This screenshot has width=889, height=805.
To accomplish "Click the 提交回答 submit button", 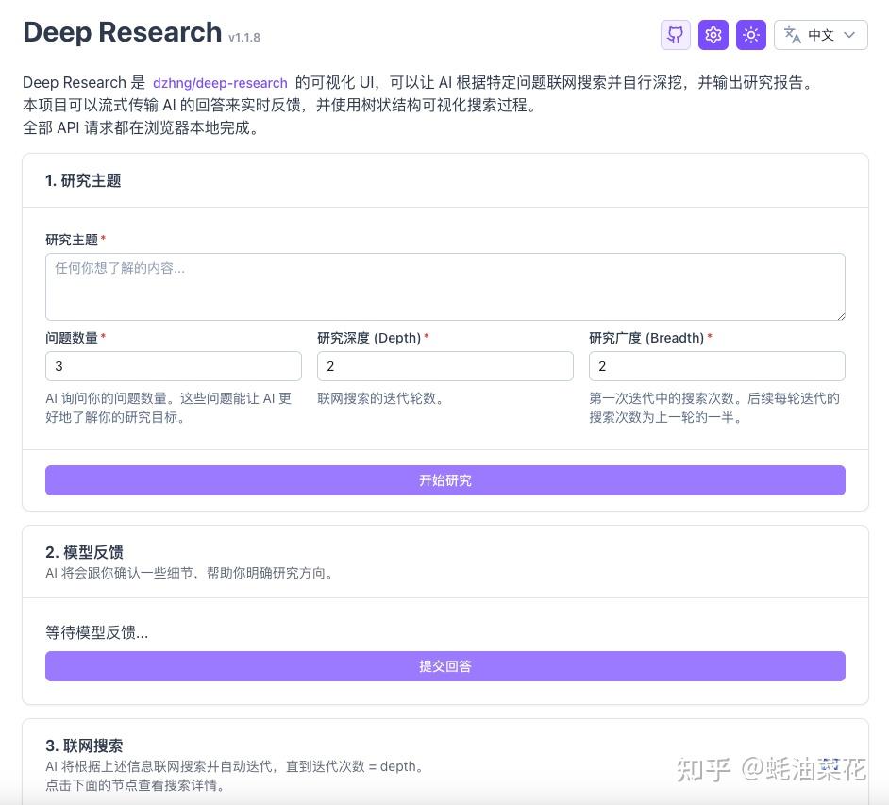I will [x=444, y=666].
